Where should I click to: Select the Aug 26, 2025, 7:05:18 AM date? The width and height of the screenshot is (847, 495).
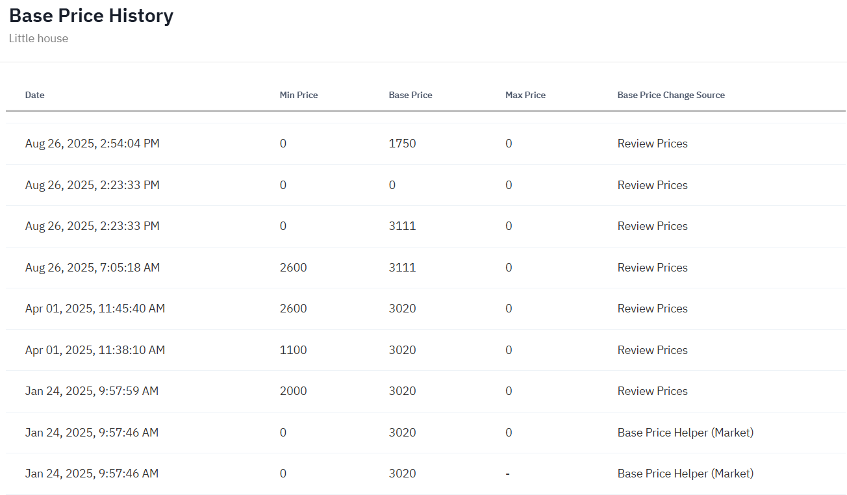92,268
